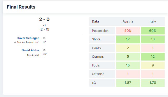Select Austria's xG value 1.87
The width and height of the screenshot is (168, 97).
click(x=128, y=83)
